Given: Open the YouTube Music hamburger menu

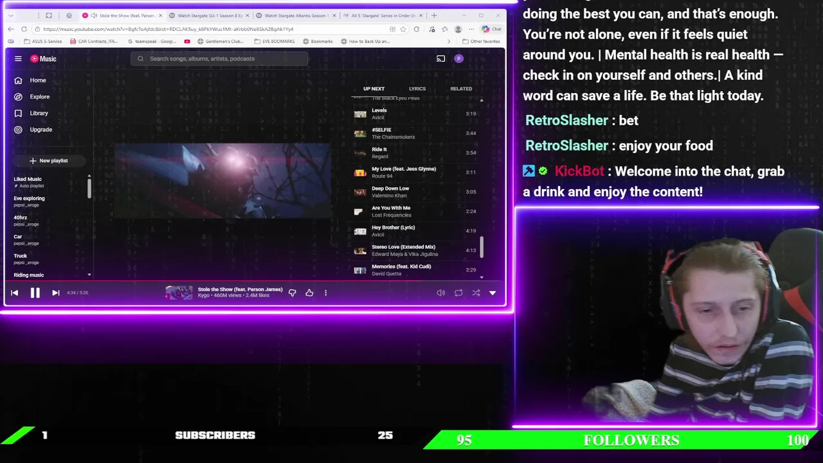Looking at the screenshot, I should [18, 59].
